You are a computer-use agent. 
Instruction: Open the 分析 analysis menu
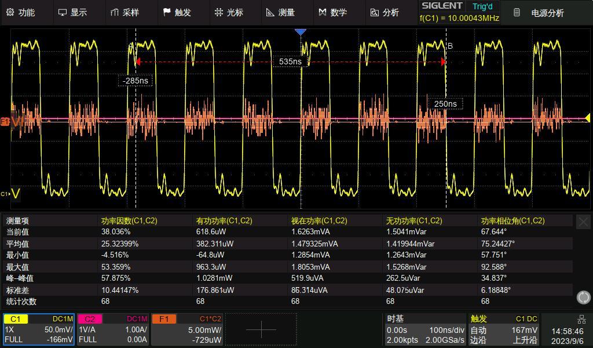click(x=385, y=13)
